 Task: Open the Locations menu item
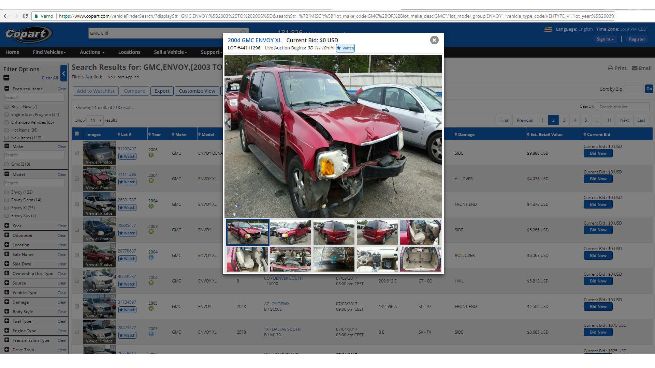pos(129,52)
